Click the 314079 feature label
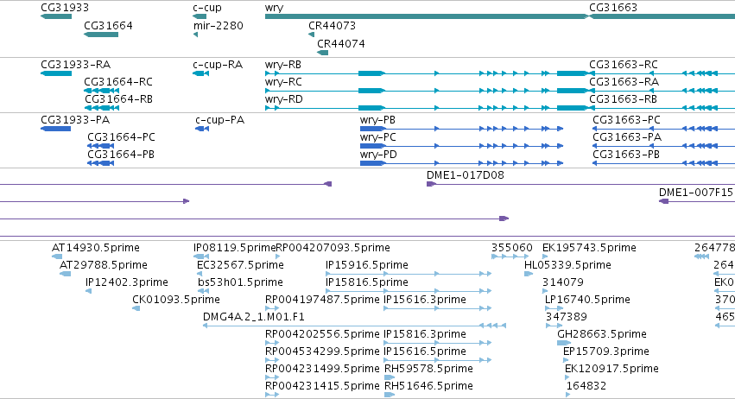The image size is (735, 399). coord(563,282)
